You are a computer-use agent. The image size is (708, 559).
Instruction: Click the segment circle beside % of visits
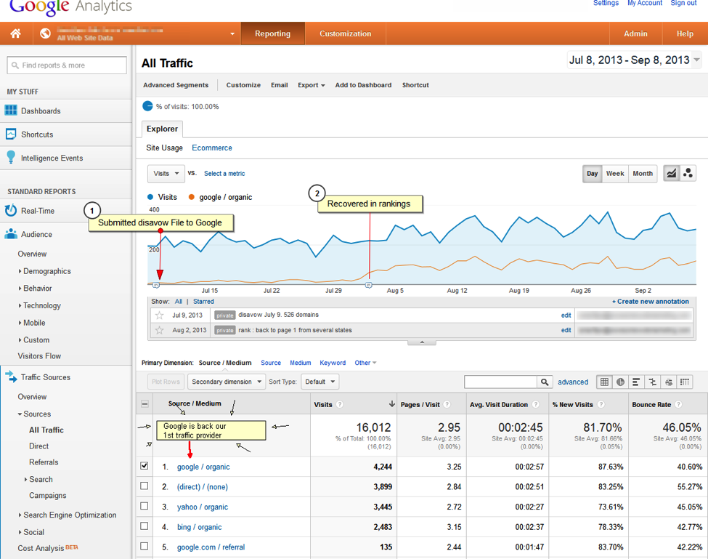(x=147, y=106)
